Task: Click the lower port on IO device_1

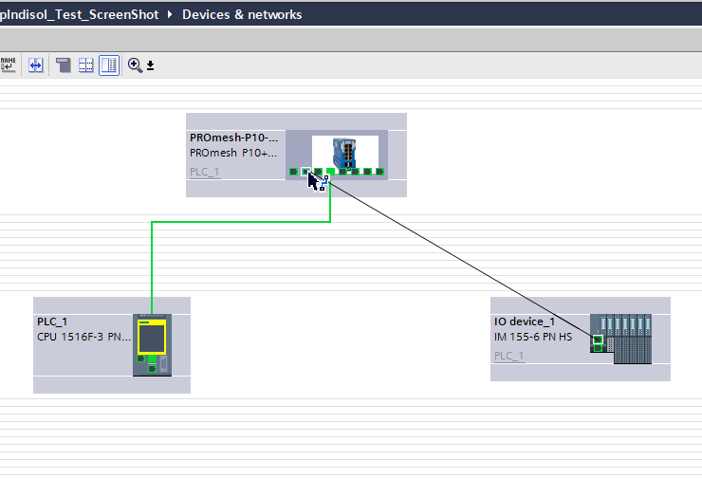Action: (x=598, y=348)
